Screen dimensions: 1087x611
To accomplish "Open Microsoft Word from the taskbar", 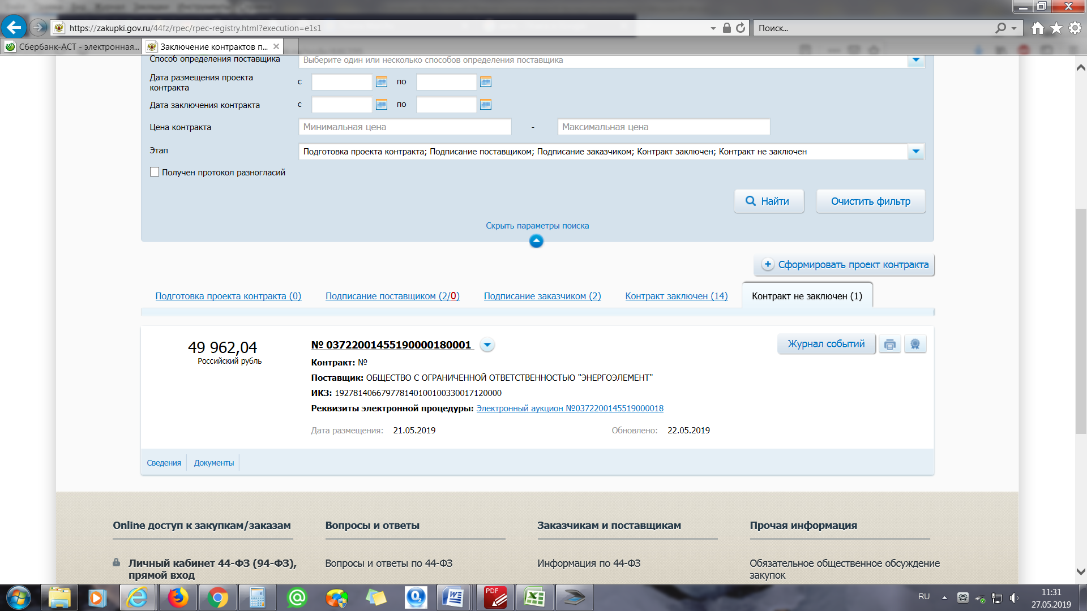I will pyautogui.click(x=453, y=597).
